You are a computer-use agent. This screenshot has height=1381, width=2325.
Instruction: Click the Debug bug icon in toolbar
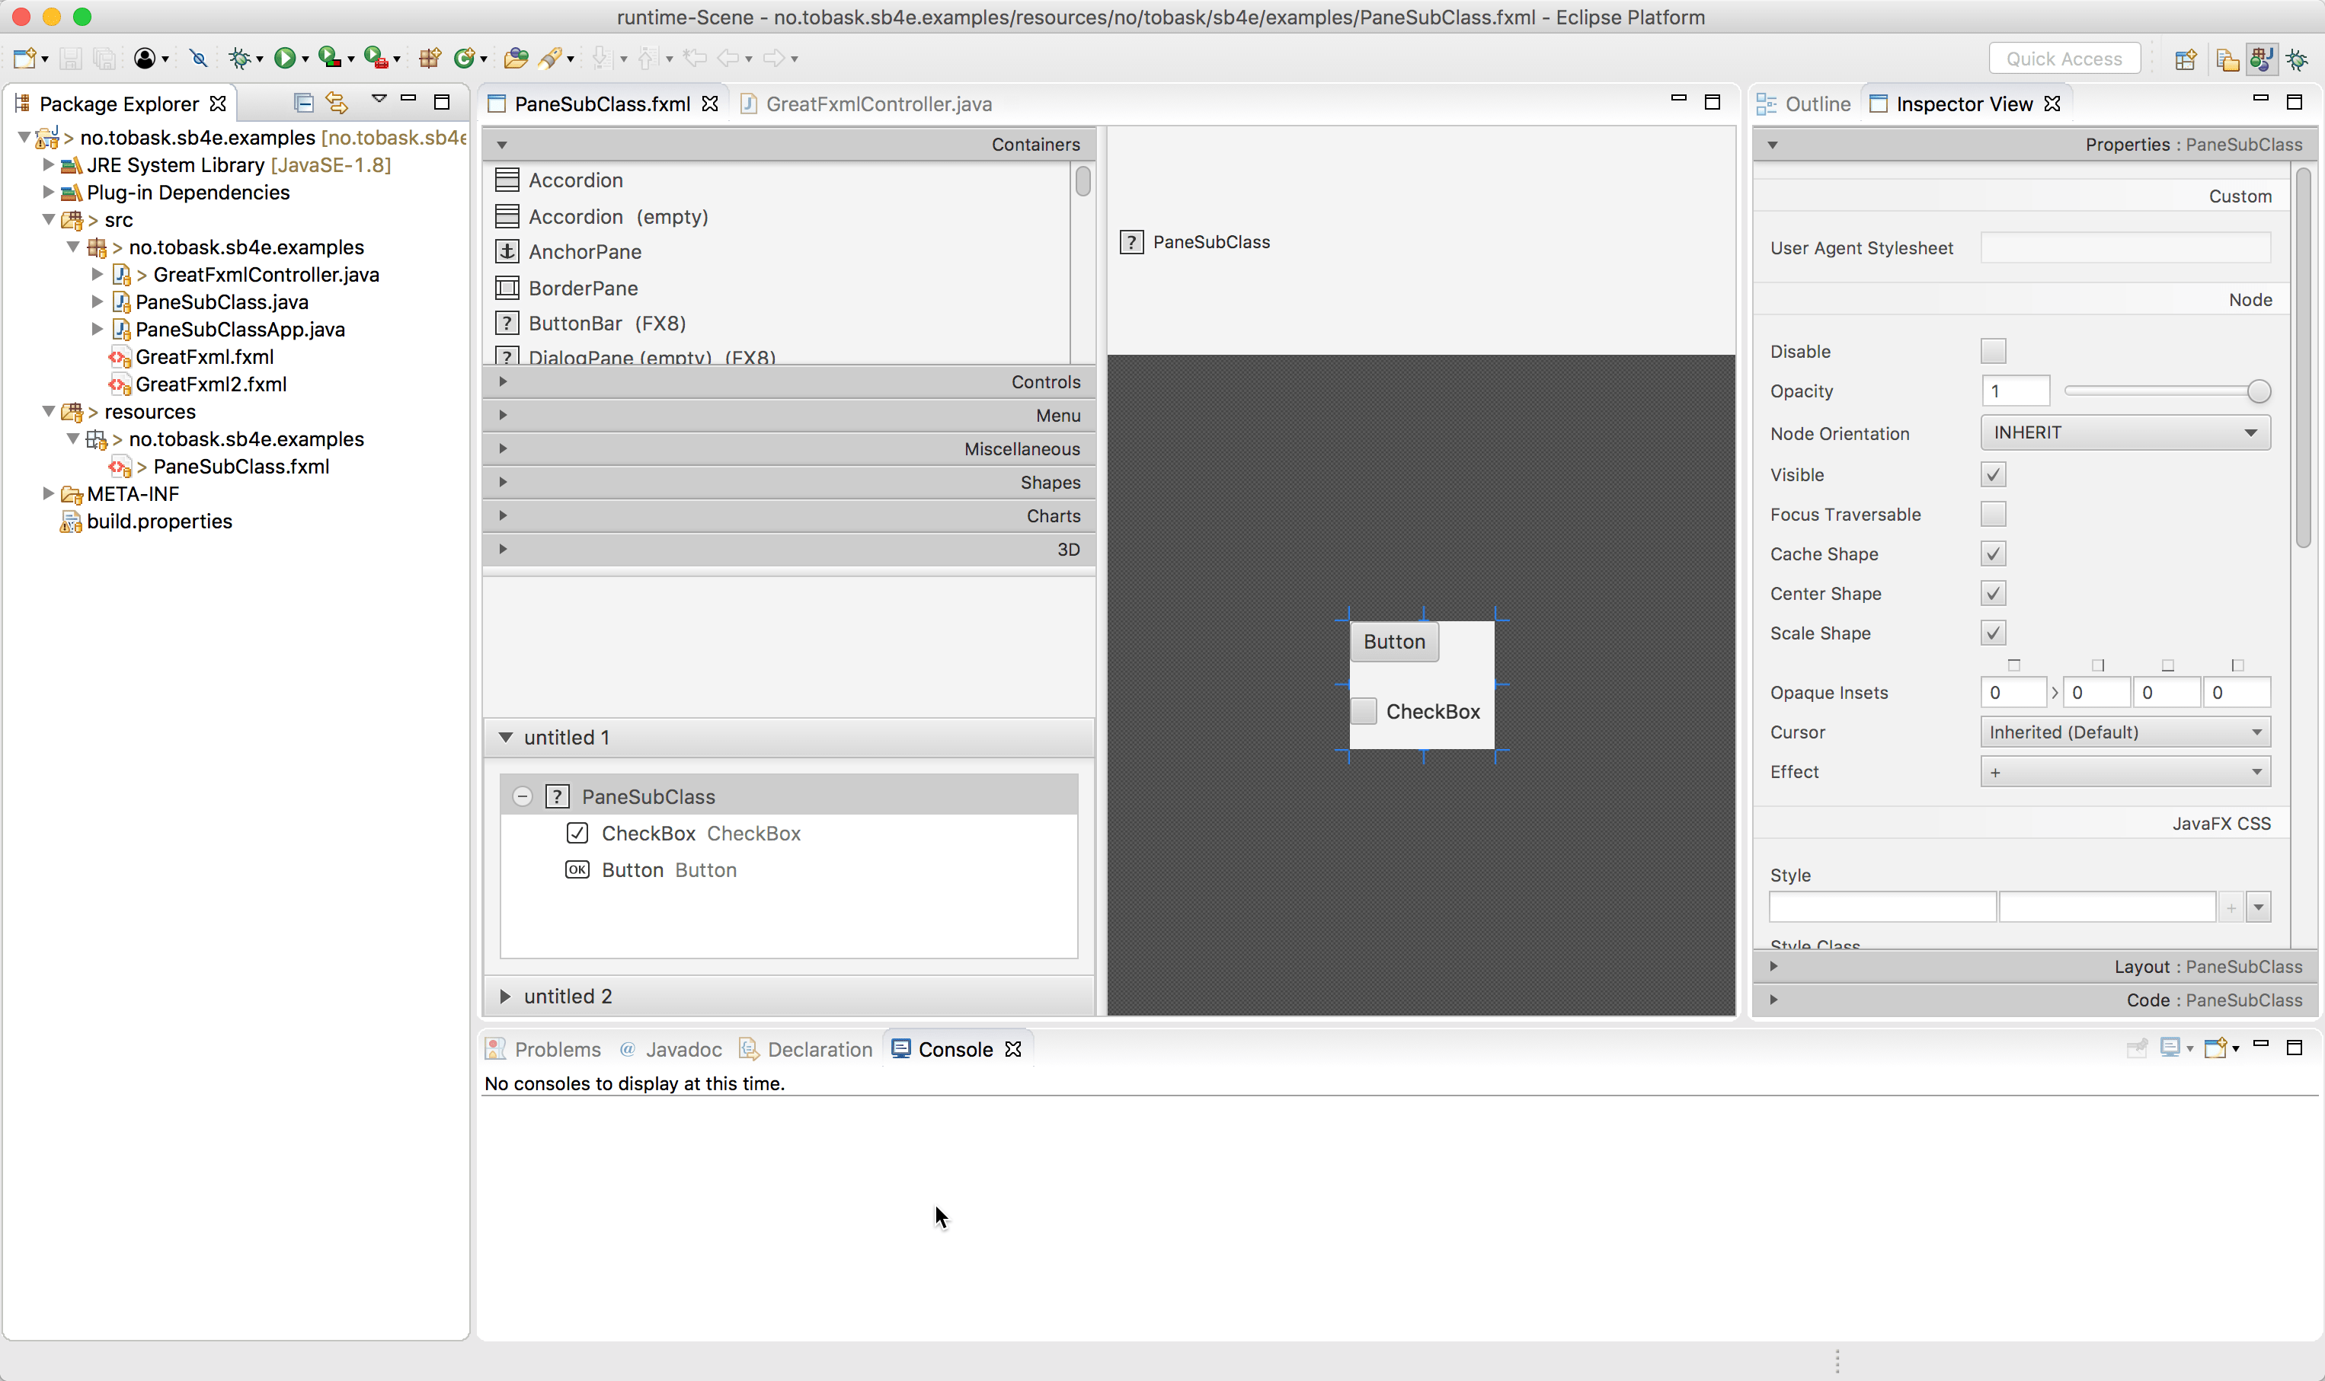click(x=239, y=59)
